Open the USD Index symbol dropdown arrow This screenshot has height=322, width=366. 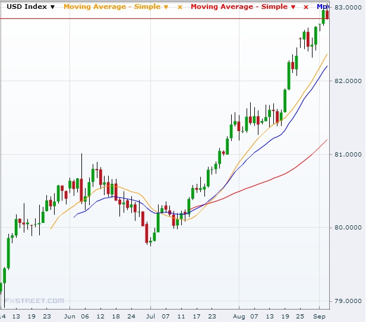pyautogui.click(x=53, y=7)
